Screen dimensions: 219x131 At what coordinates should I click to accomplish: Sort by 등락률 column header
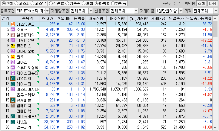79,18
